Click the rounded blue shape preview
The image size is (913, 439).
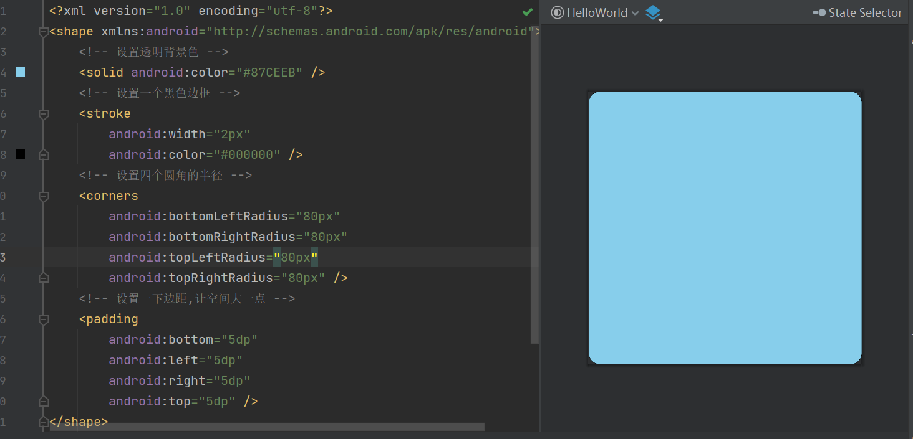(x=725, y=228)
